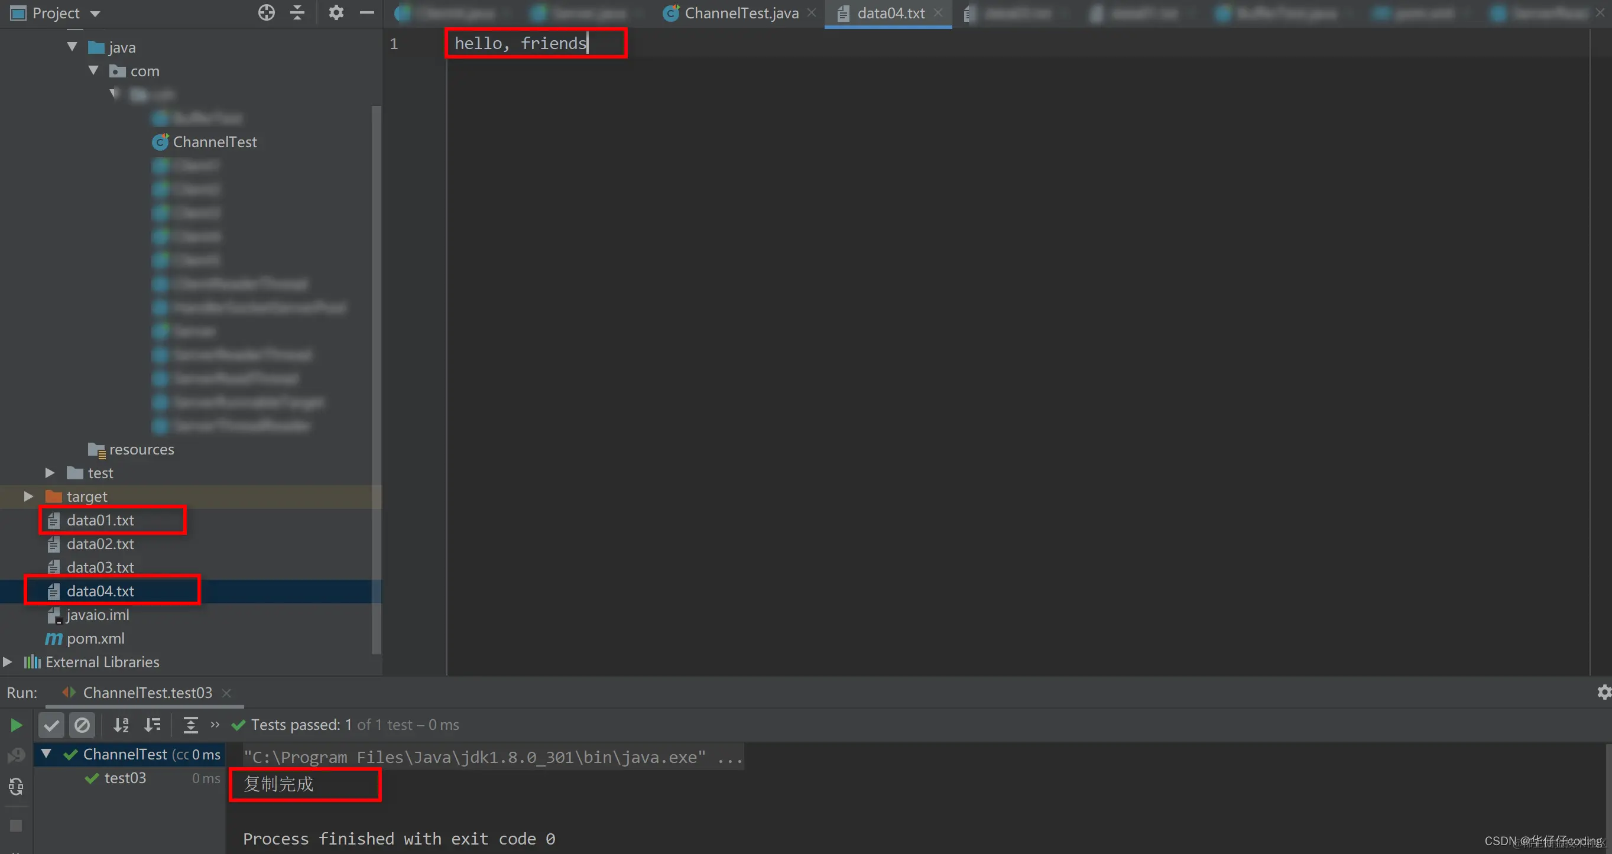The height and width of the screenshot is (854, 1612).
Task: Switch to the ChannelTest.java tab
Action: 741,13
